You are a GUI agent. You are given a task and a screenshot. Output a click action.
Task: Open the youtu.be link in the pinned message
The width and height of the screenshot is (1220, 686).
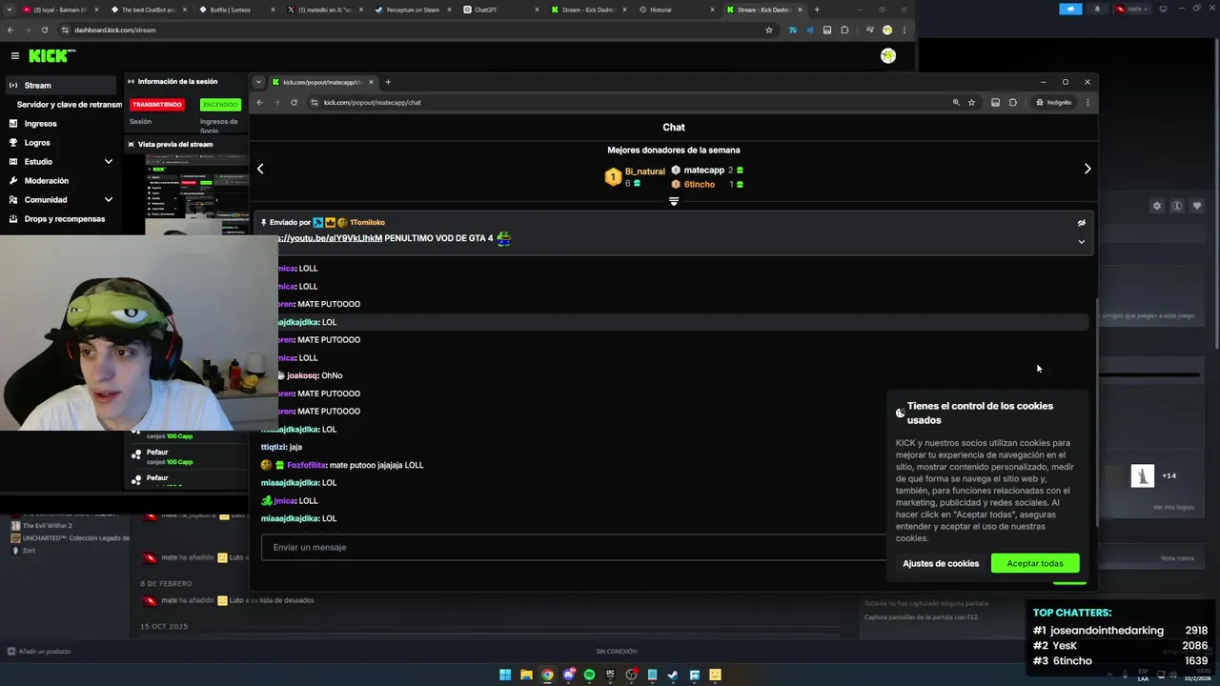330,238
